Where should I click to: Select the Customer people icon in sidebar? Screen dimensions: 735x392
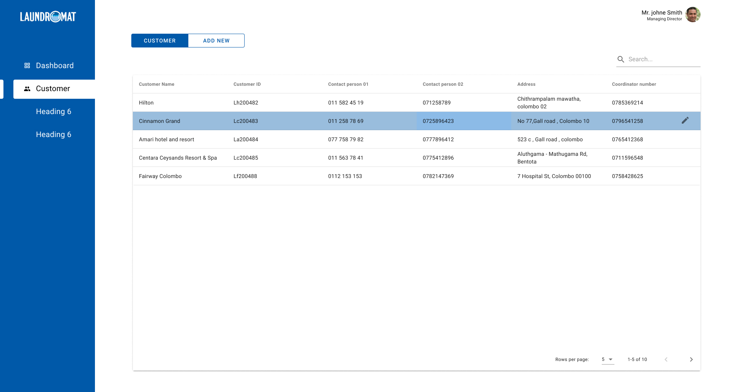[x=27, y=88]
